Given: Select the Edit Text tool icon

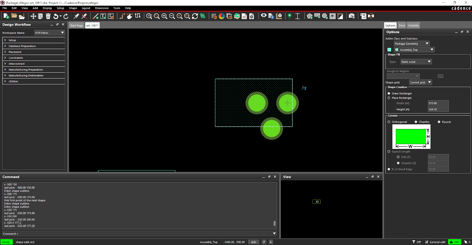Looking at the screenshot, I should (111, 16).
